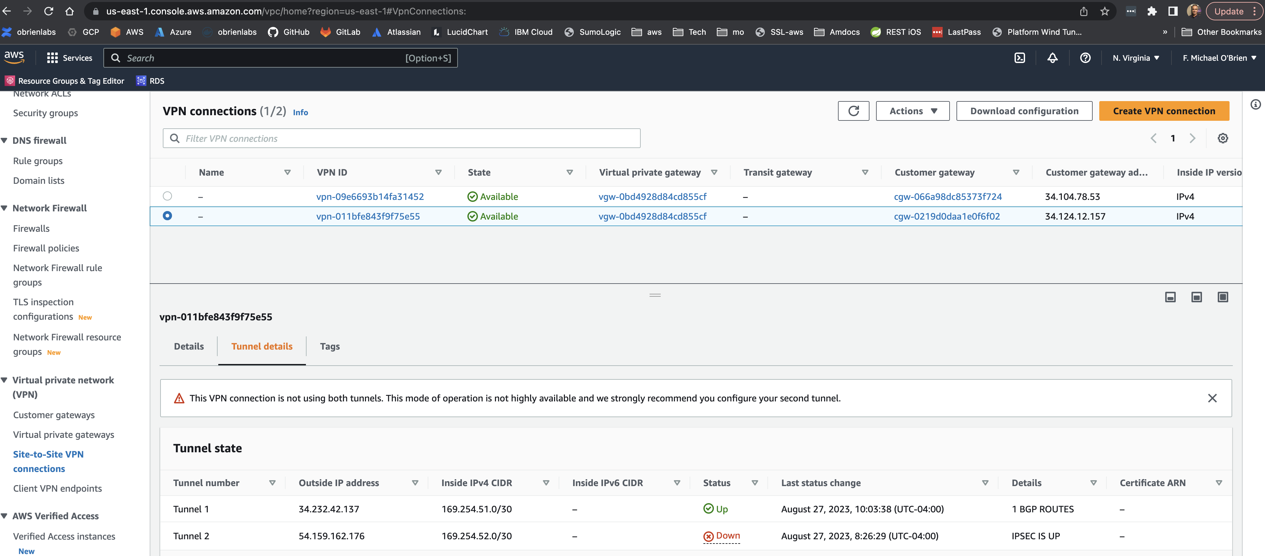Open the Services menu
This screenshot has height=556, width=1265.
pos(69,57)
